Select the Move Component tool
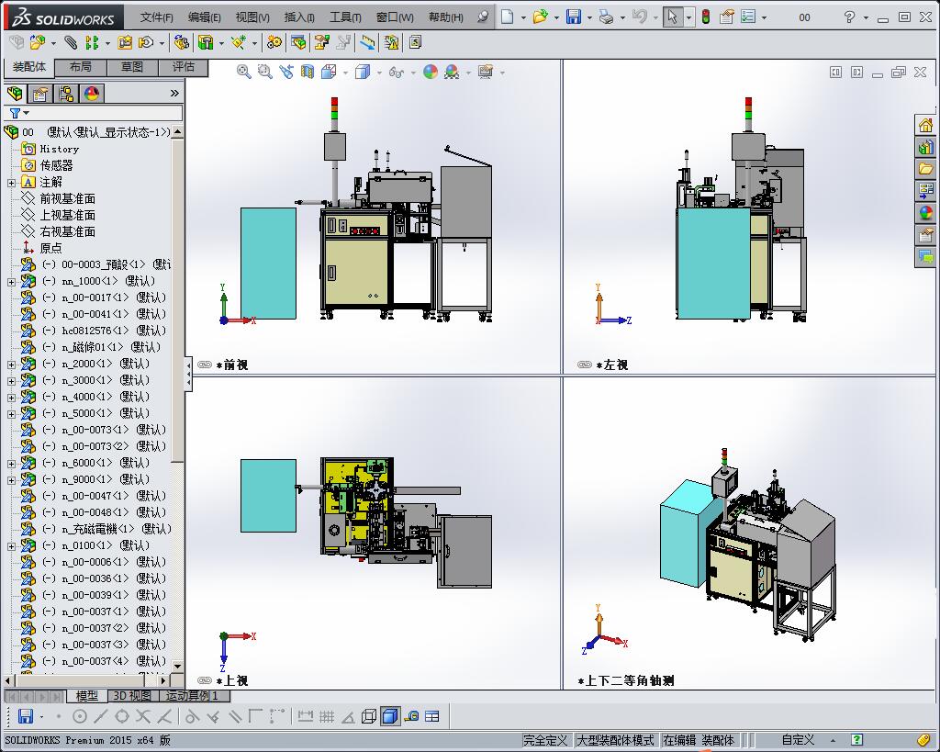940x752 pixels. pyautogui.click(x=146, y=42)
